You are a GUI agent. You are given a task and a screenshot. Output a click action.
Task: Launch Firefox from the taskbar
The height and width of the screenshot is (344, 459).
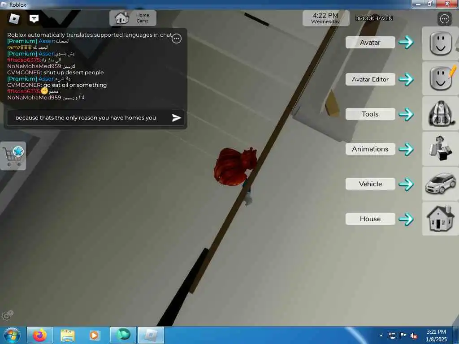(x=40, y=335)
